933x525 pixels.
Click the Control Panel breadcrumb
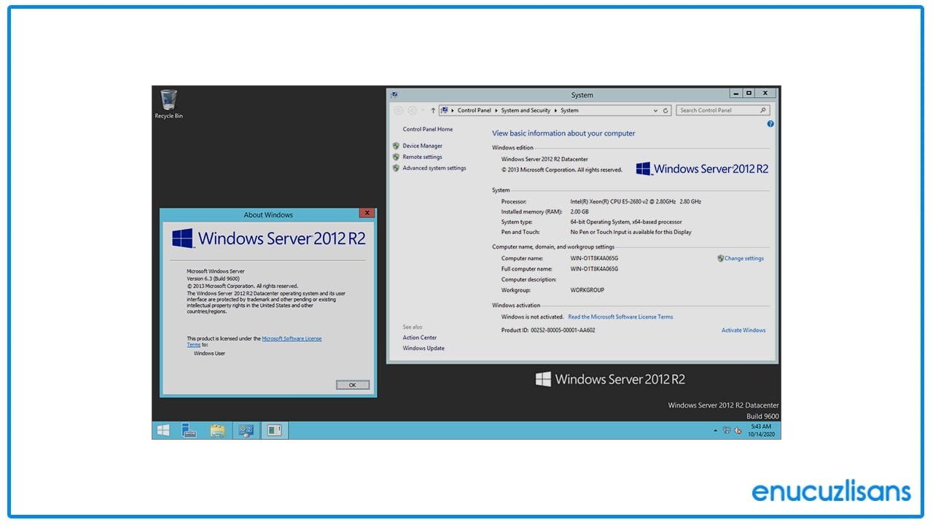coord(475,111)
